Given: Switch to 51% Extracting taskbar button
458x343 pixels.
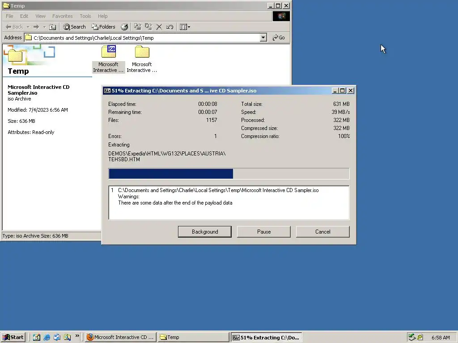Looking at the screenshot, I should [267, 338].
